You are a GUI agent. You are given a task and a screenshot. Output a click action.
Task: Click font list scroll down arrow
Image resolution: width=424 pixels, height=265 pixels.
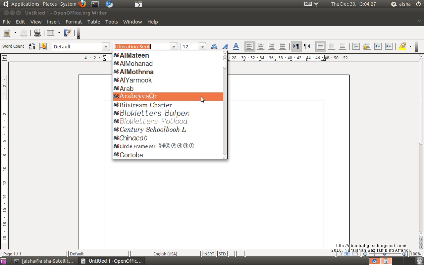click(225, 156)
